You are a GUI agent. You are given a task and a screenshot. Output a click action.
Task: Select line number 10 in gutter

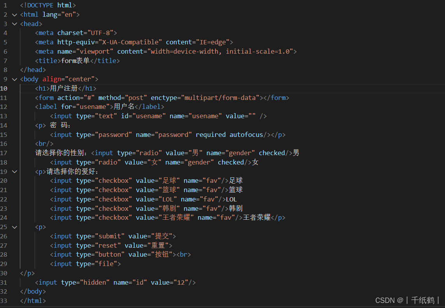pyautogui.click(x=4, y=89)
